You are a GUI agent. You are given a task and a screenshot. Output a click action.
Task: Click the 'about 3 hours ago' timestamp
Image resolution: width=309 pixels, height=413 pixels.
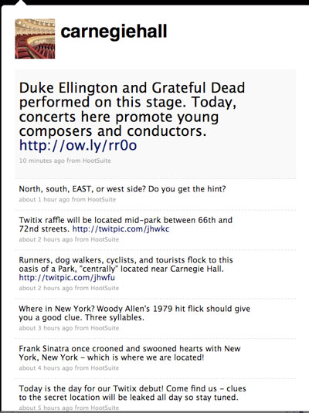click(x=46, y=328)
